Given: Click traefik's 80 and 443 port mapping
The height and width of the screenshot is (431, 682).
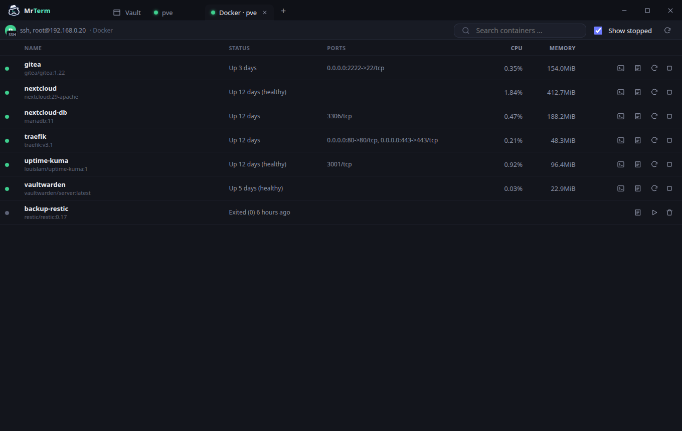Looking at the screenshot, I should [x=383, y=140].
